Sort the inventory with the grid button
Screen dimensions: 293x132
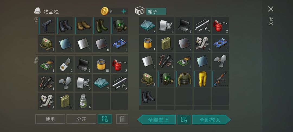(105, 119)
